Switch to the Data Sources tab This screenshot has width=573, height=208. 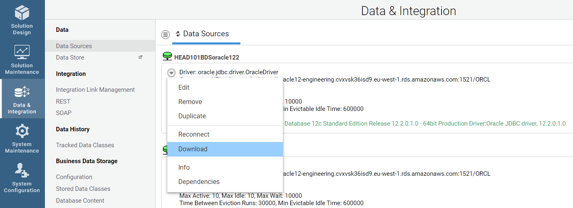click(x=206, y=34)
